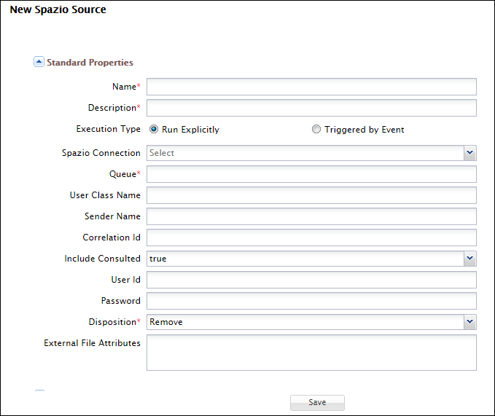Click the User Class Name field
The width and height of the screenshot is (495, 416).
(311, 195)
